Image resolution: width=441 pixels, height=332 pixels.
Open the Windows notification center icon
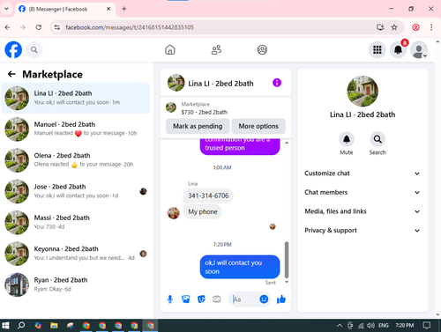click(426, 326)
